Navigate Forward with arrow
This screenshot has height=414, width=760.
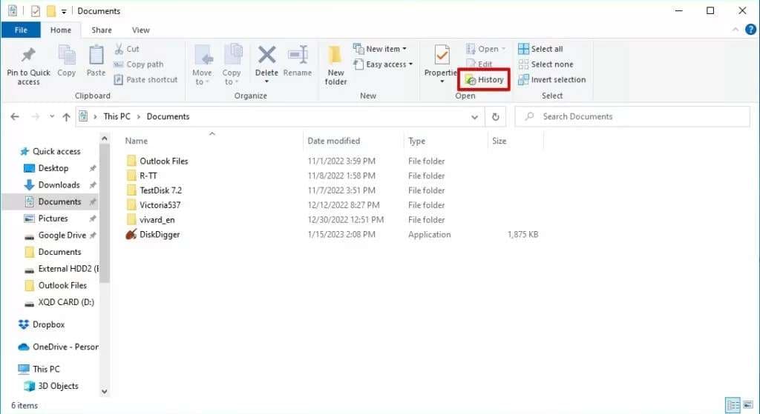coord(36,116)
